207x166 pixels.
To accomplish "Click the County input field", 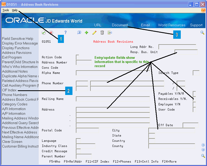I will coord(172,146).
